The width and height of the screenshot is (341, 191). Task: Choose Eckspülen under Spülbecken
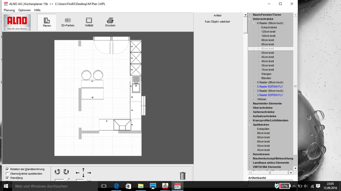tap(263, 129)
